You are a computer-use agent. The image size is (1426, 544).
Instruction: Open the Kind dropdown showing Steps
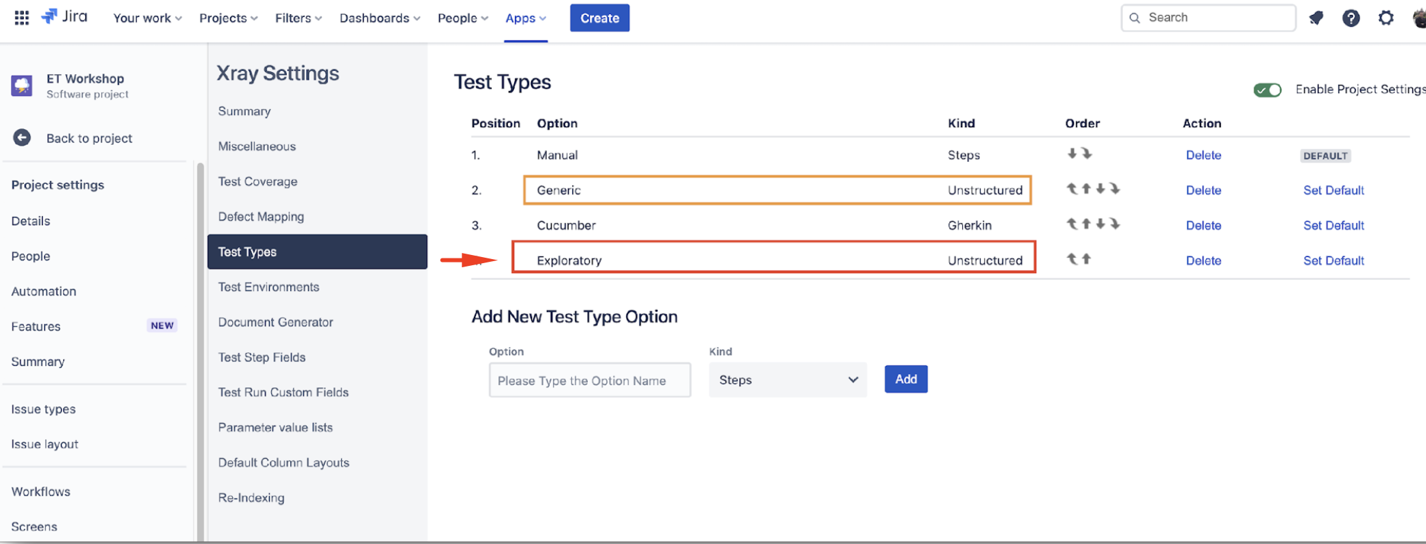(788, 380)
